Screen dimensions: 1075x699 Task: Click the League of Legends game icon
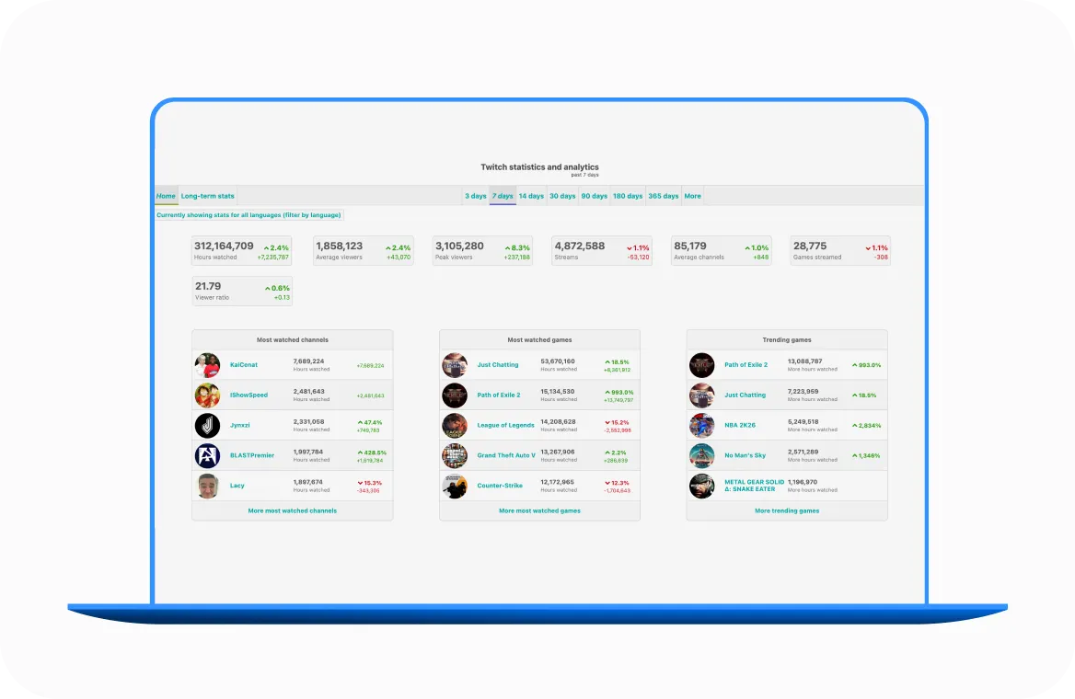click(455, 425)
